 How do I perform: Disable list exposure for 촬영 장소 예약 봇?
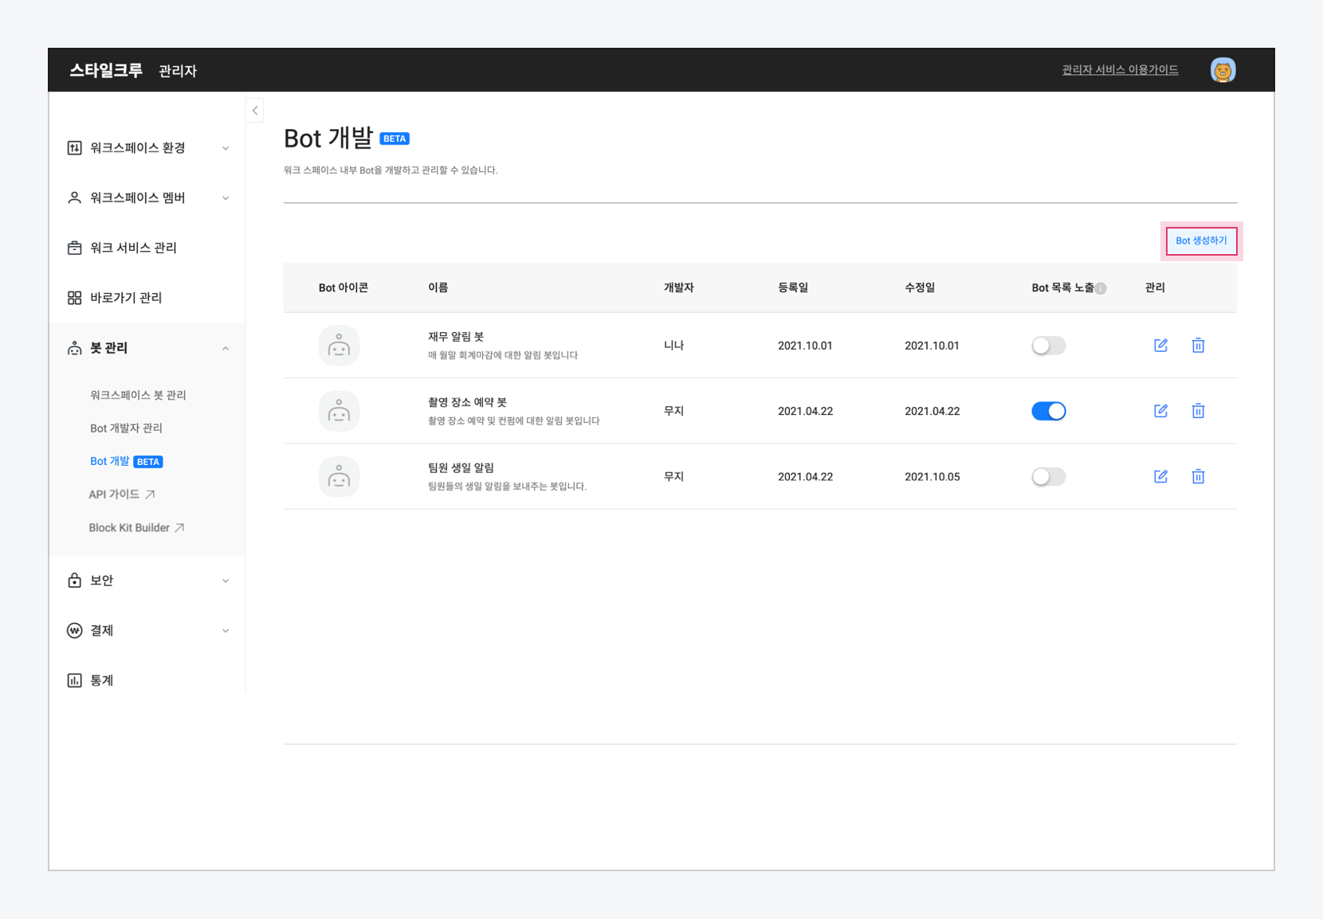click(1048, 411)
